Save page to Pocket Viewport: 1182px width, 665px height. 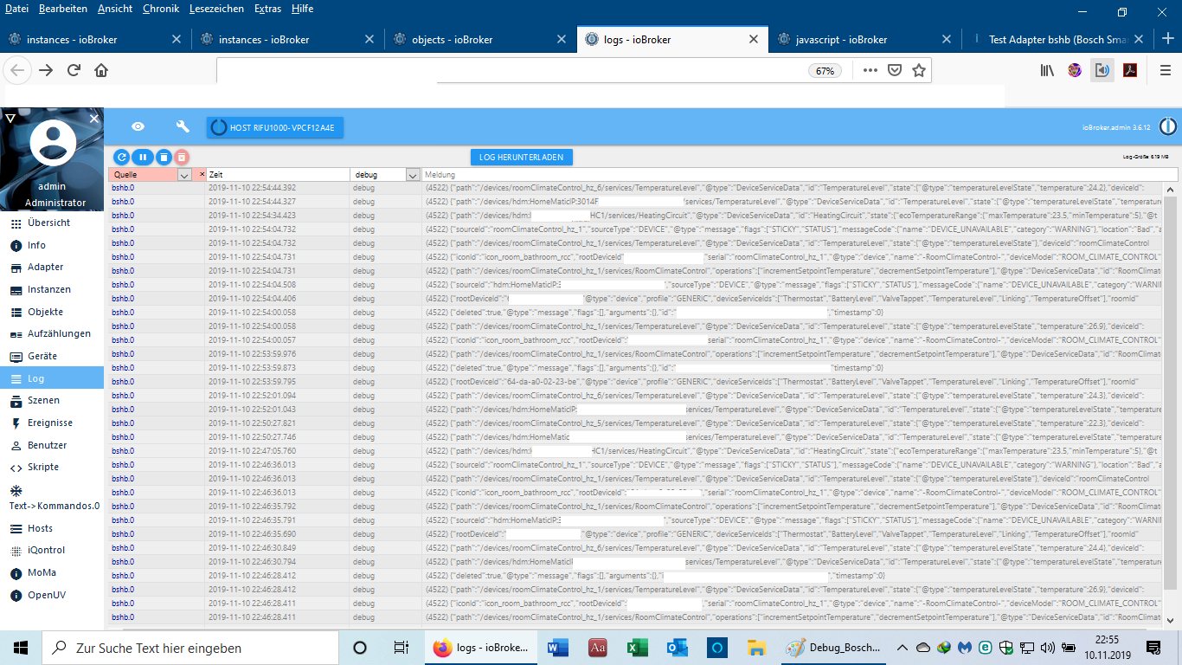click(x=895, y=70)
